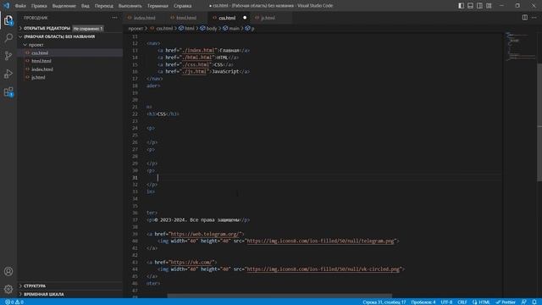Open the web.telegram.org link in code
This screenshot has height=305, width=542.
205,234
